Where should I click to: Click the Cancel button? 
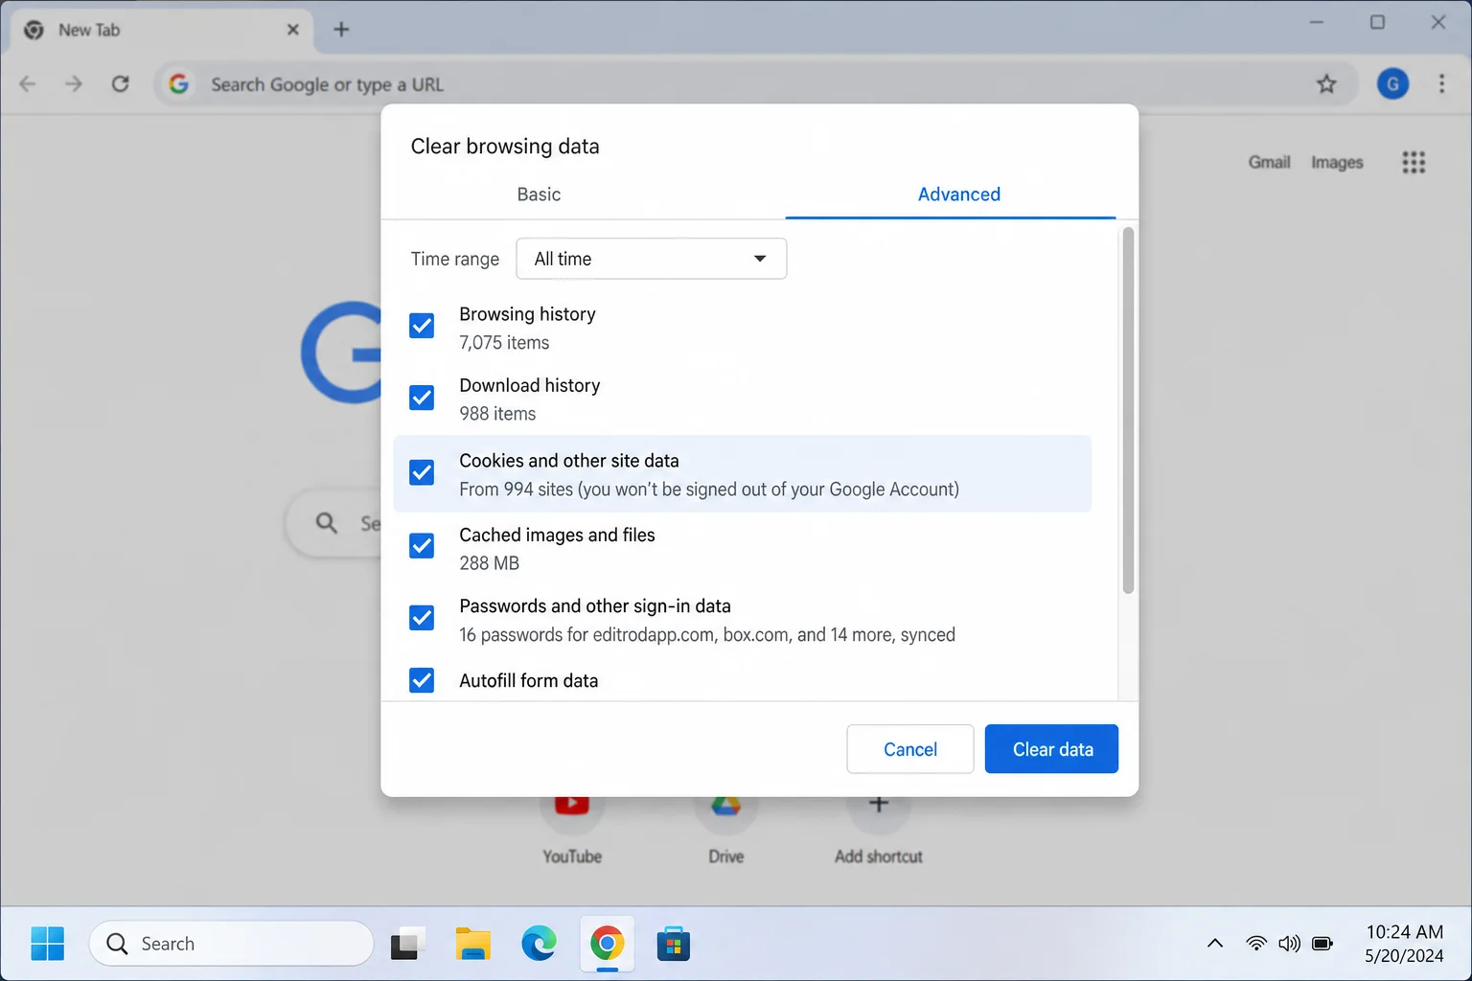tap(910, 749)
